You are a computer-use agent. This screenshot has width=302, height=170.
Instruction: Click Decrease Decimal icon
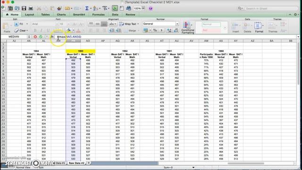(x=176, y=30)
